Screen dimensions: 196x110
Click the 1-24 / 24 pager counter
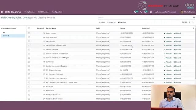184,22
